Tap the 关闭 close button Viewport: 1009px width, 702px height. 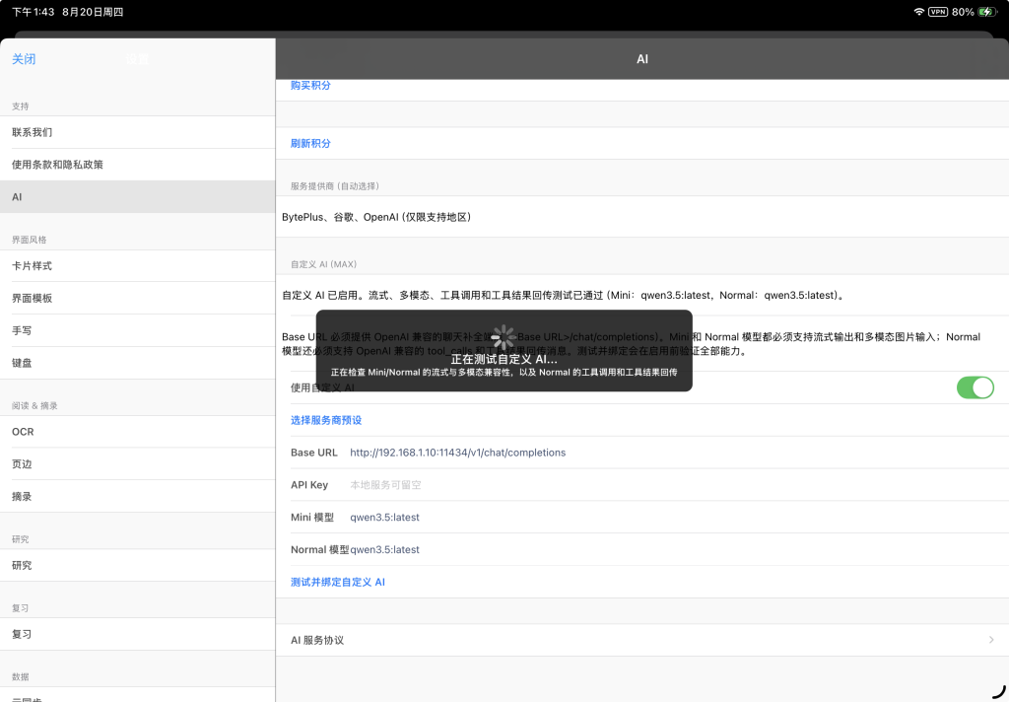24,59
